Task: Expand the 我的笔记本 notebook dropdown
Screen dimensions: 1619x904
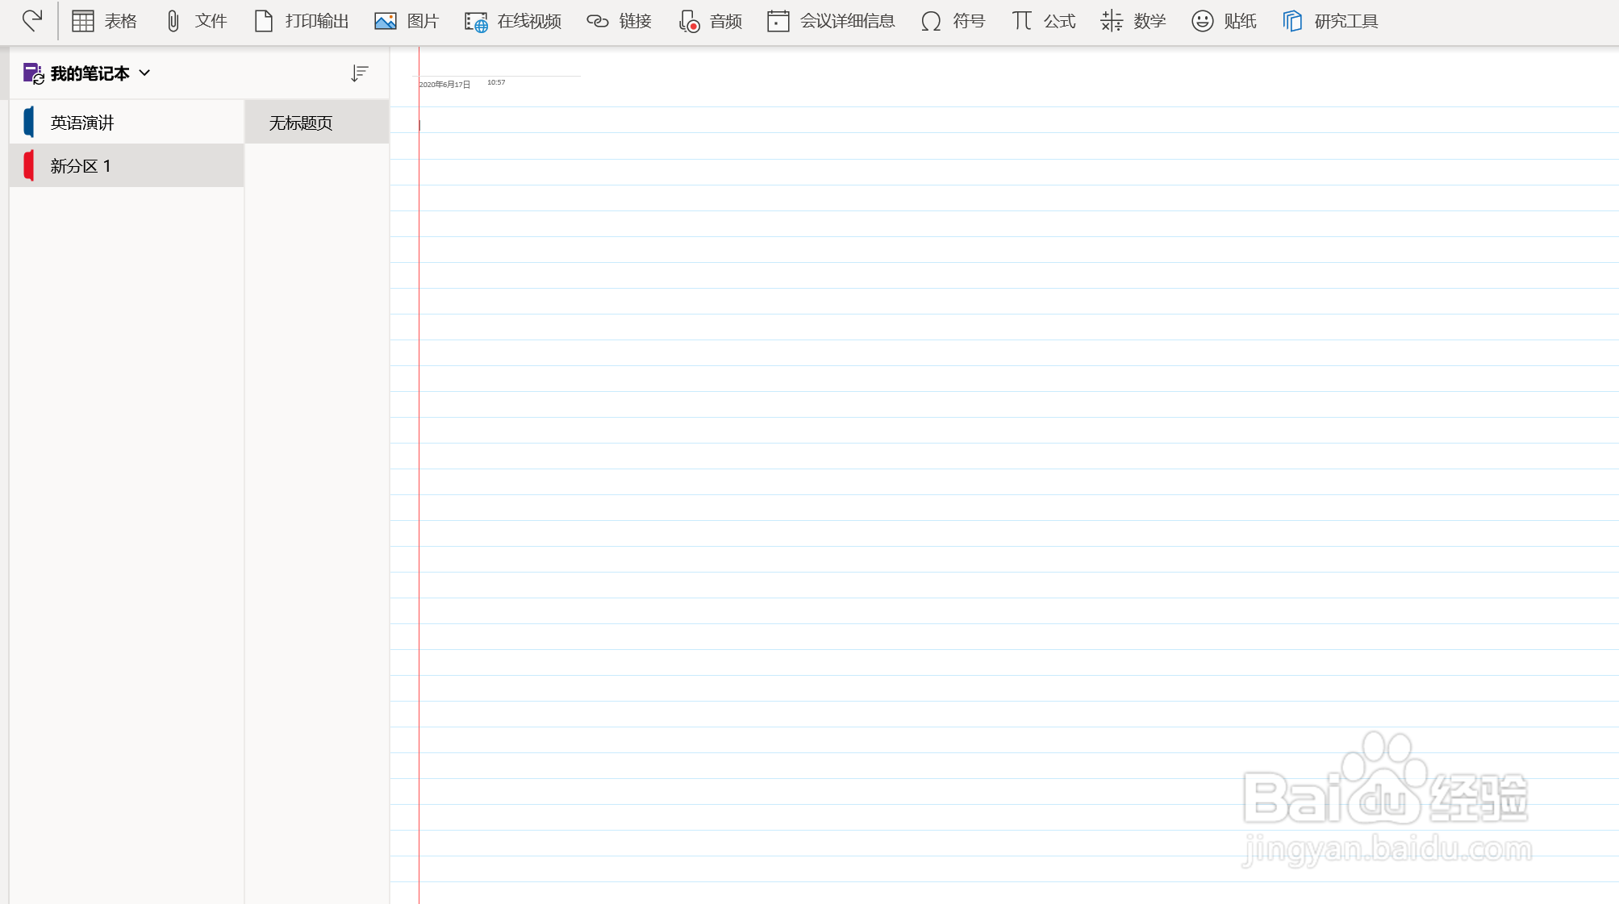Action: pos(144,73)
